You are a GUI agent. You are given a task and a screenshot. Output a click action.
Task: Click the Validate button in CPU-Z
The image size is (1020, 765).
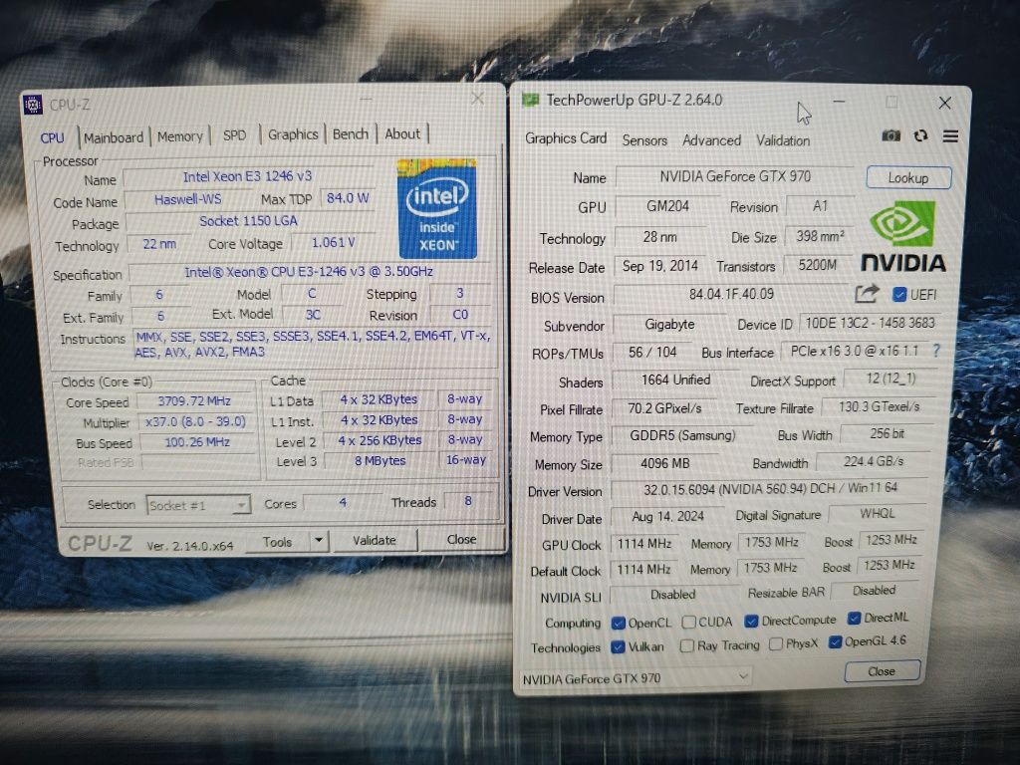point(375,540)
